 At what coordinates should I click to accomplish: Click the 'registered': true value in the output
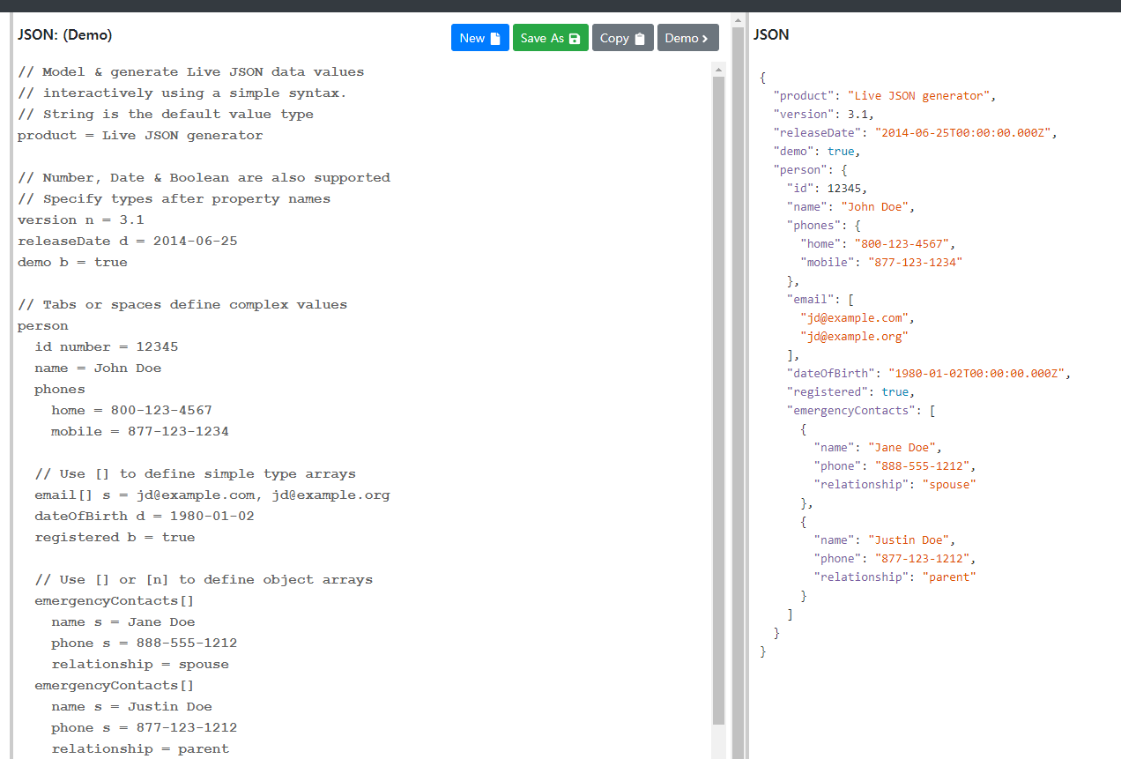(x=897, y=391)
